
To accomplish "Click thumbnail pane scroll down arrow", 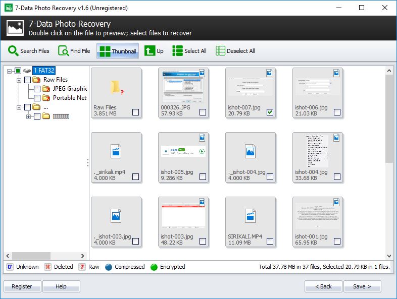I will point(389,256).
